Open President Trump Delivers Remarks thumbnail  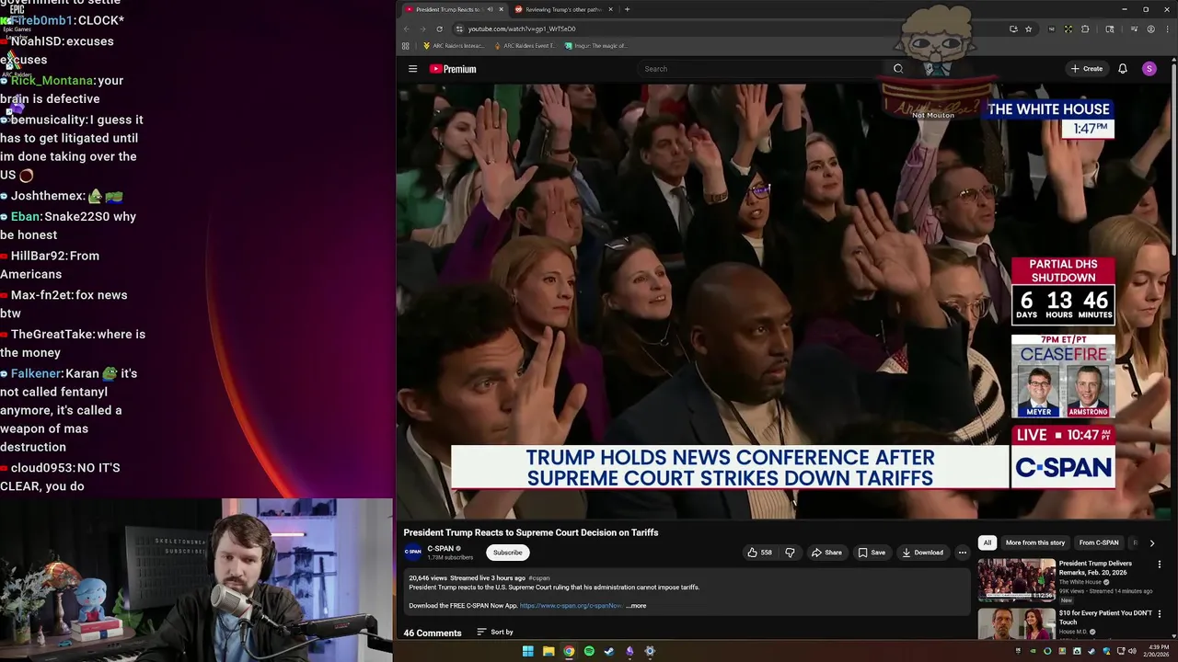1016,579
